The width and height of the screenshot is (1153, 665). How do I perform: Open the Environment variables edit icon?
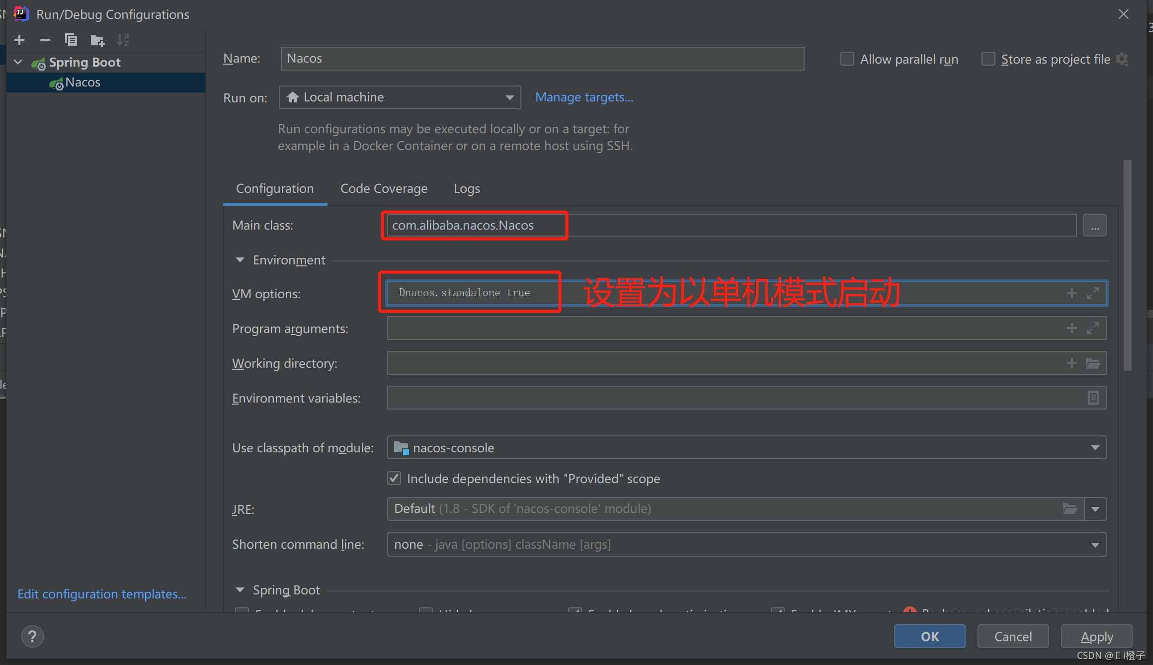click(1093, 398)
